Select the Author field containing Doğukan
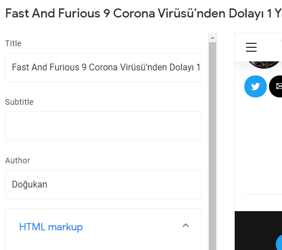282x250 pixels. [x=104, y=185]
